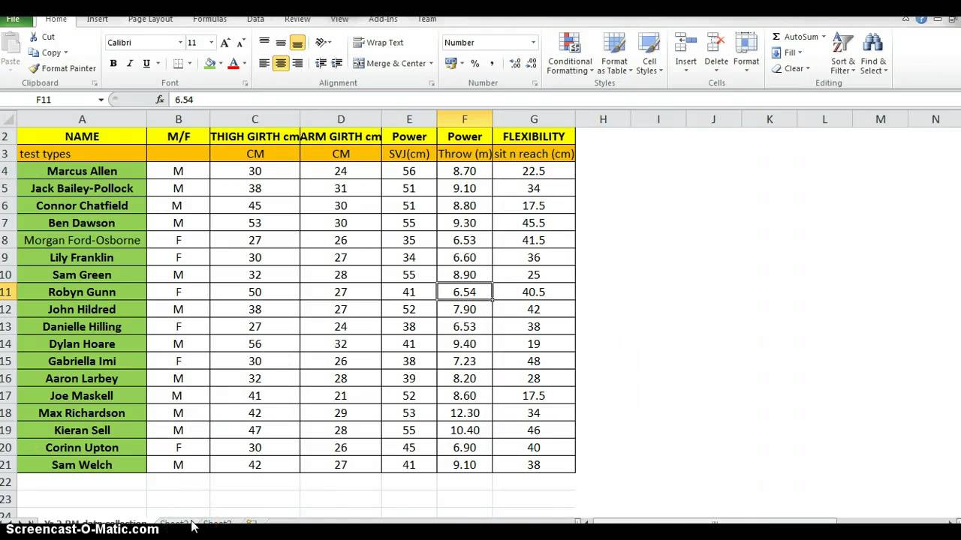The width and height of the screenshot is (961, 540).
Task: Toggle Italic formatting
Action: pyautogui.click(x=130, y=64)
